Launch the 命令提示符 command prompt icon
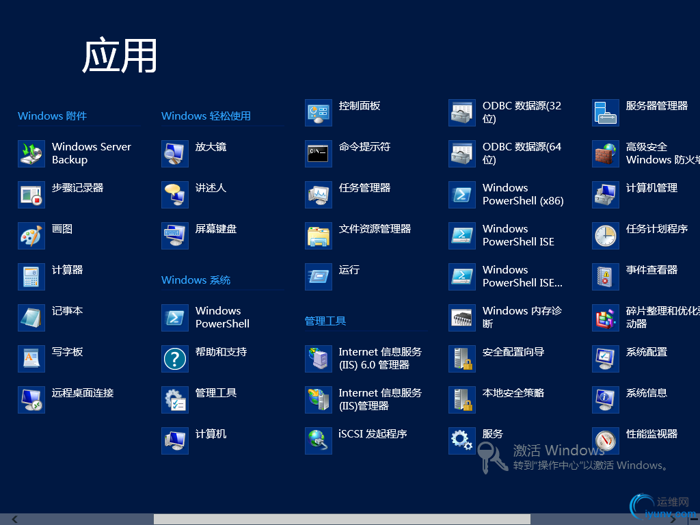The height and width of the screenshot is (525, 700). coord(319,154)
